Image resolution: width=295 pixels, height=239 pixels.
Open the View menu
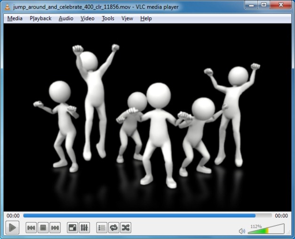click(x=127, y=18)
